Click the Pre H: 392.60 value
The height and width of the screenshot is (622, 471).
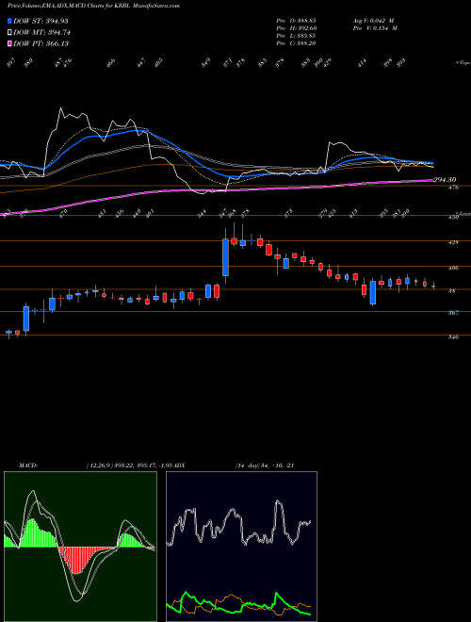pyautogui.click(x=296, y=28)
